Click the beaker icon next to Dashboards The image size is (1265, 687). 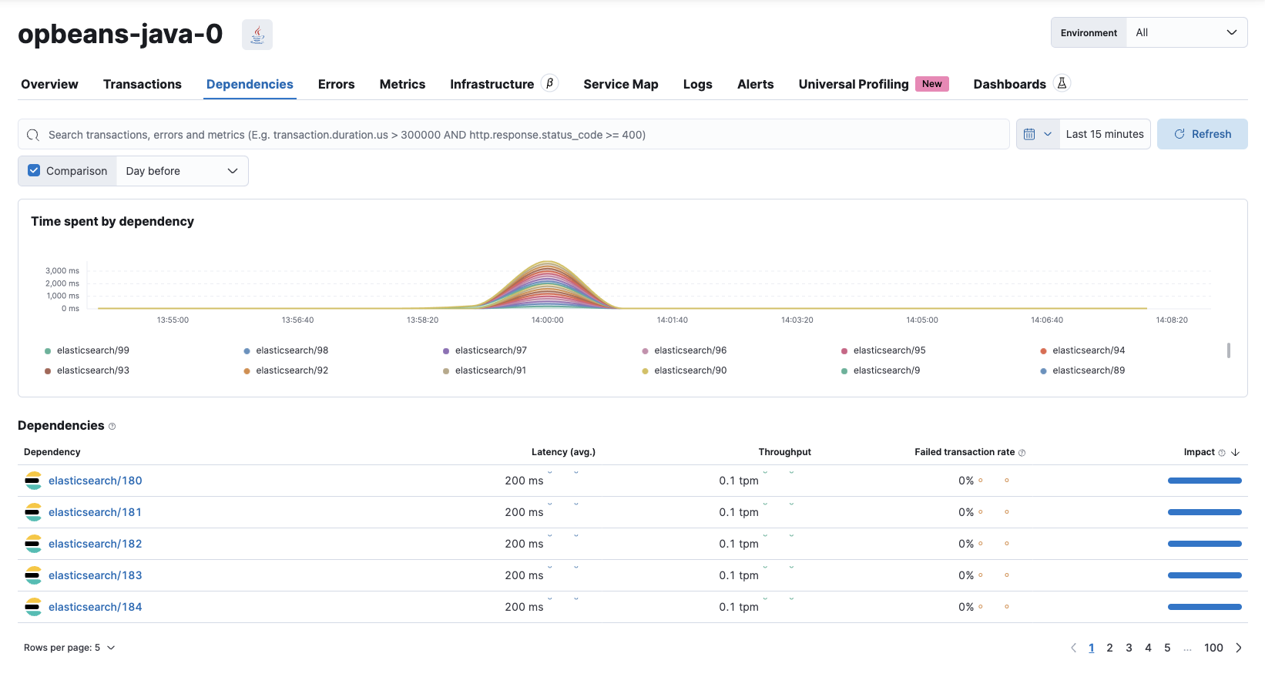(1062, 83)
